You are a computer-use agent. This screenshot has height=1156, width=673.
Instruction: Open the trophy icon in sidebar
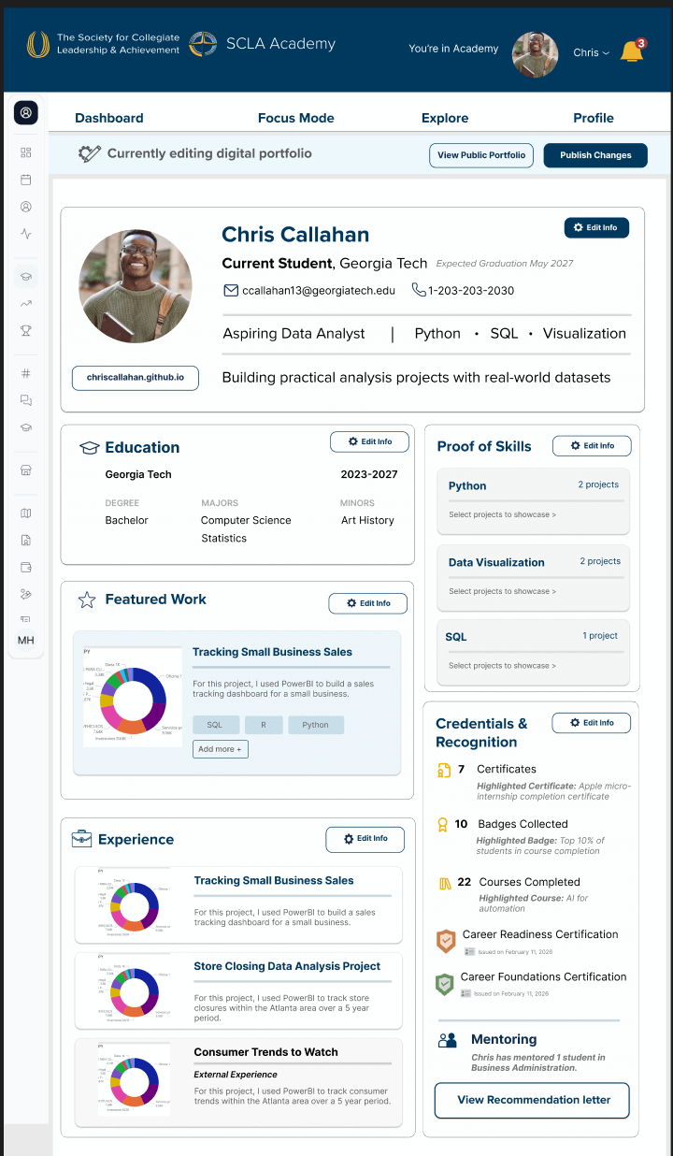pos(26,330)
